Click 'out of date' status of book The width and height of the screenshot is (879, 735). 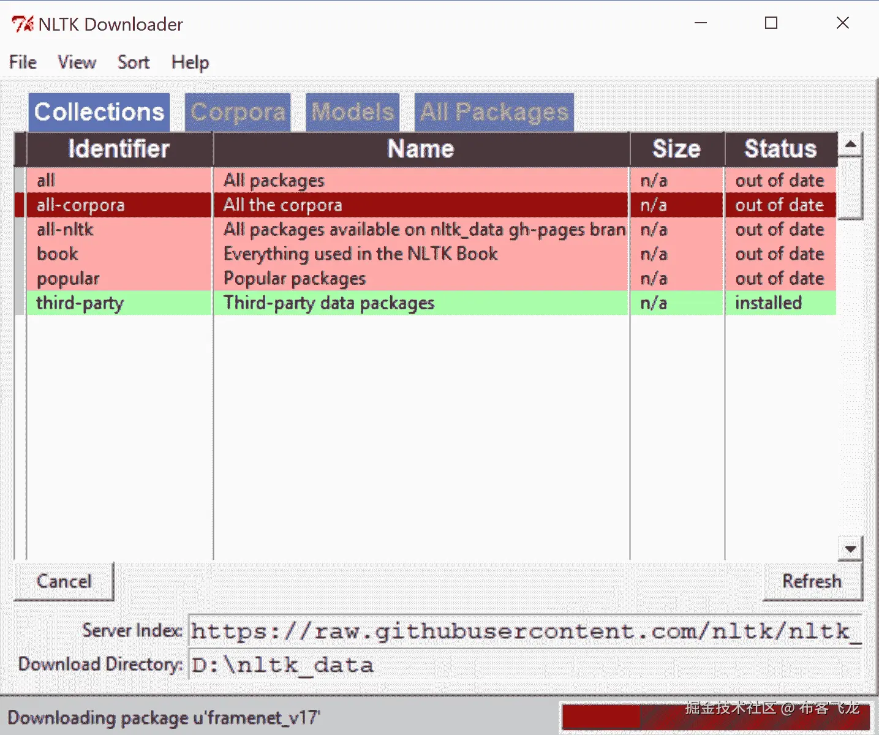(x=781, y=254)
